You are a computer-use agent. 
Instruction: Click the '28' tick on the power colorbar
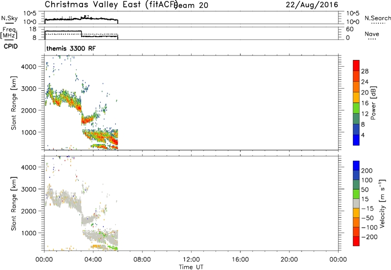click(365, 71)
